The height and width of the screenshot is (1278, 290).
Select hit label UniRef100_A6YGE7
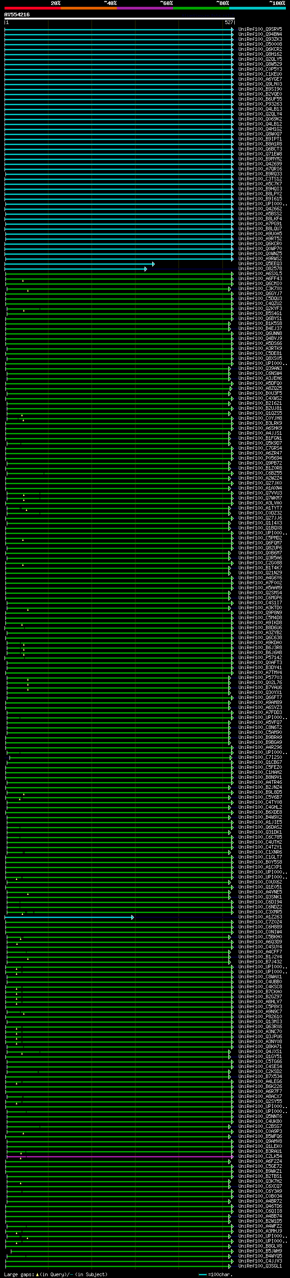click(260, 79)
